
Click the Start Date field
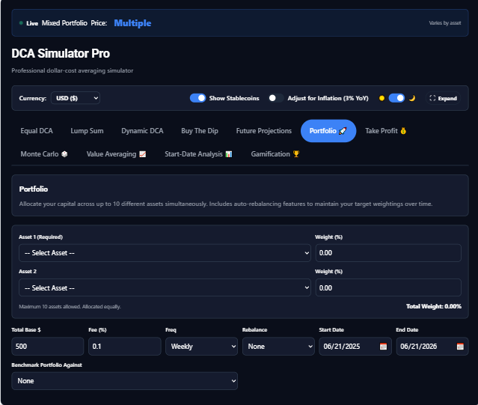coord(355,347)
